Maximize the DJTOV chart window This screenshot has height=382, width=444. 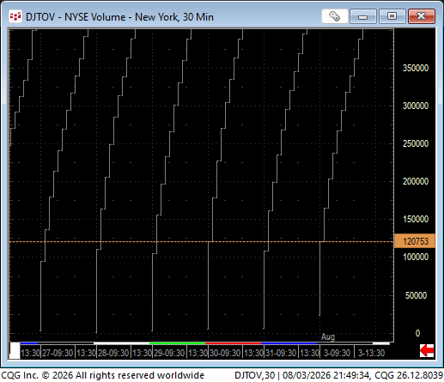(392, 16)
